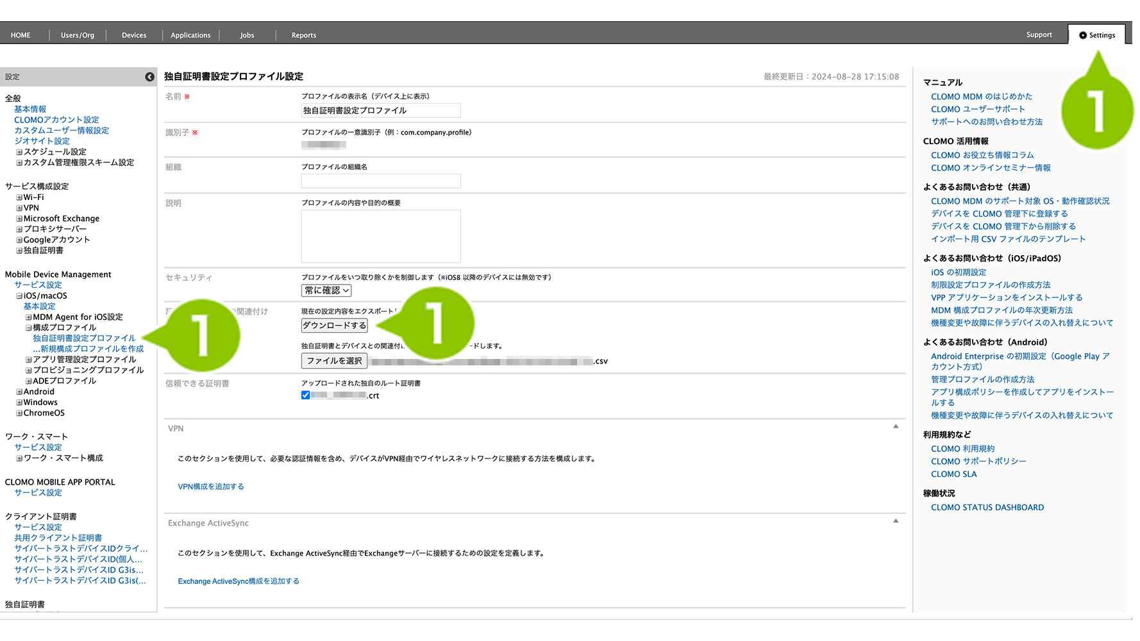Go to the HOME tab
Screen dimensions: 1140x641
21,35
